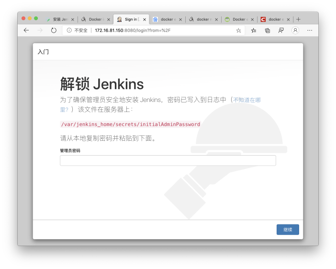Screen dimensions: 336x269
Task: Close the docker tab with Baidu paw icon
Action: 180,20
